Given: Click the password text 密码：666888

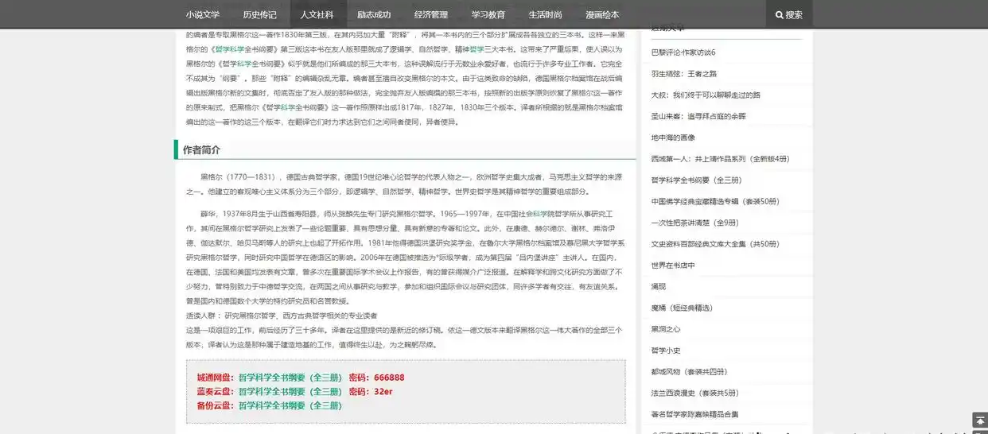Looking at the screenshot, I should (377, 378).
